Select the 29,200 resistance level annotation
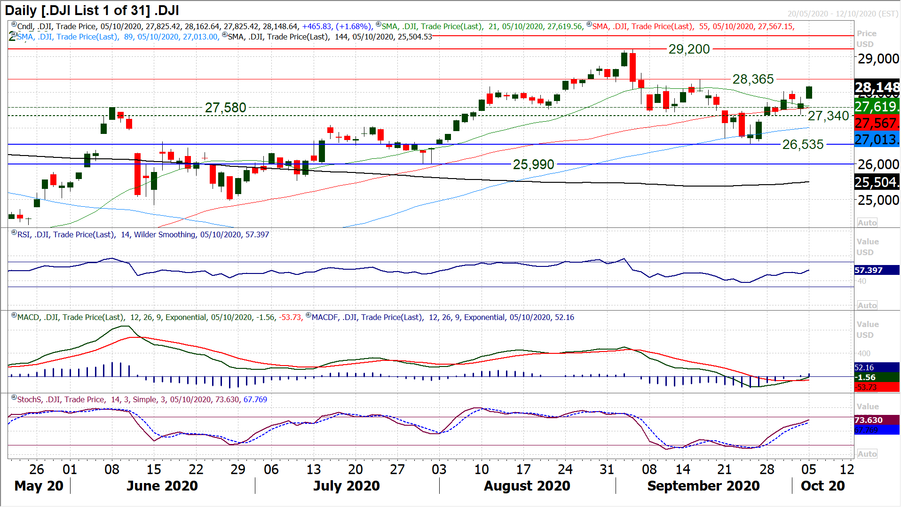Image resolution: width=901 pixels, height=507 pixels. (x=689, y=49)
